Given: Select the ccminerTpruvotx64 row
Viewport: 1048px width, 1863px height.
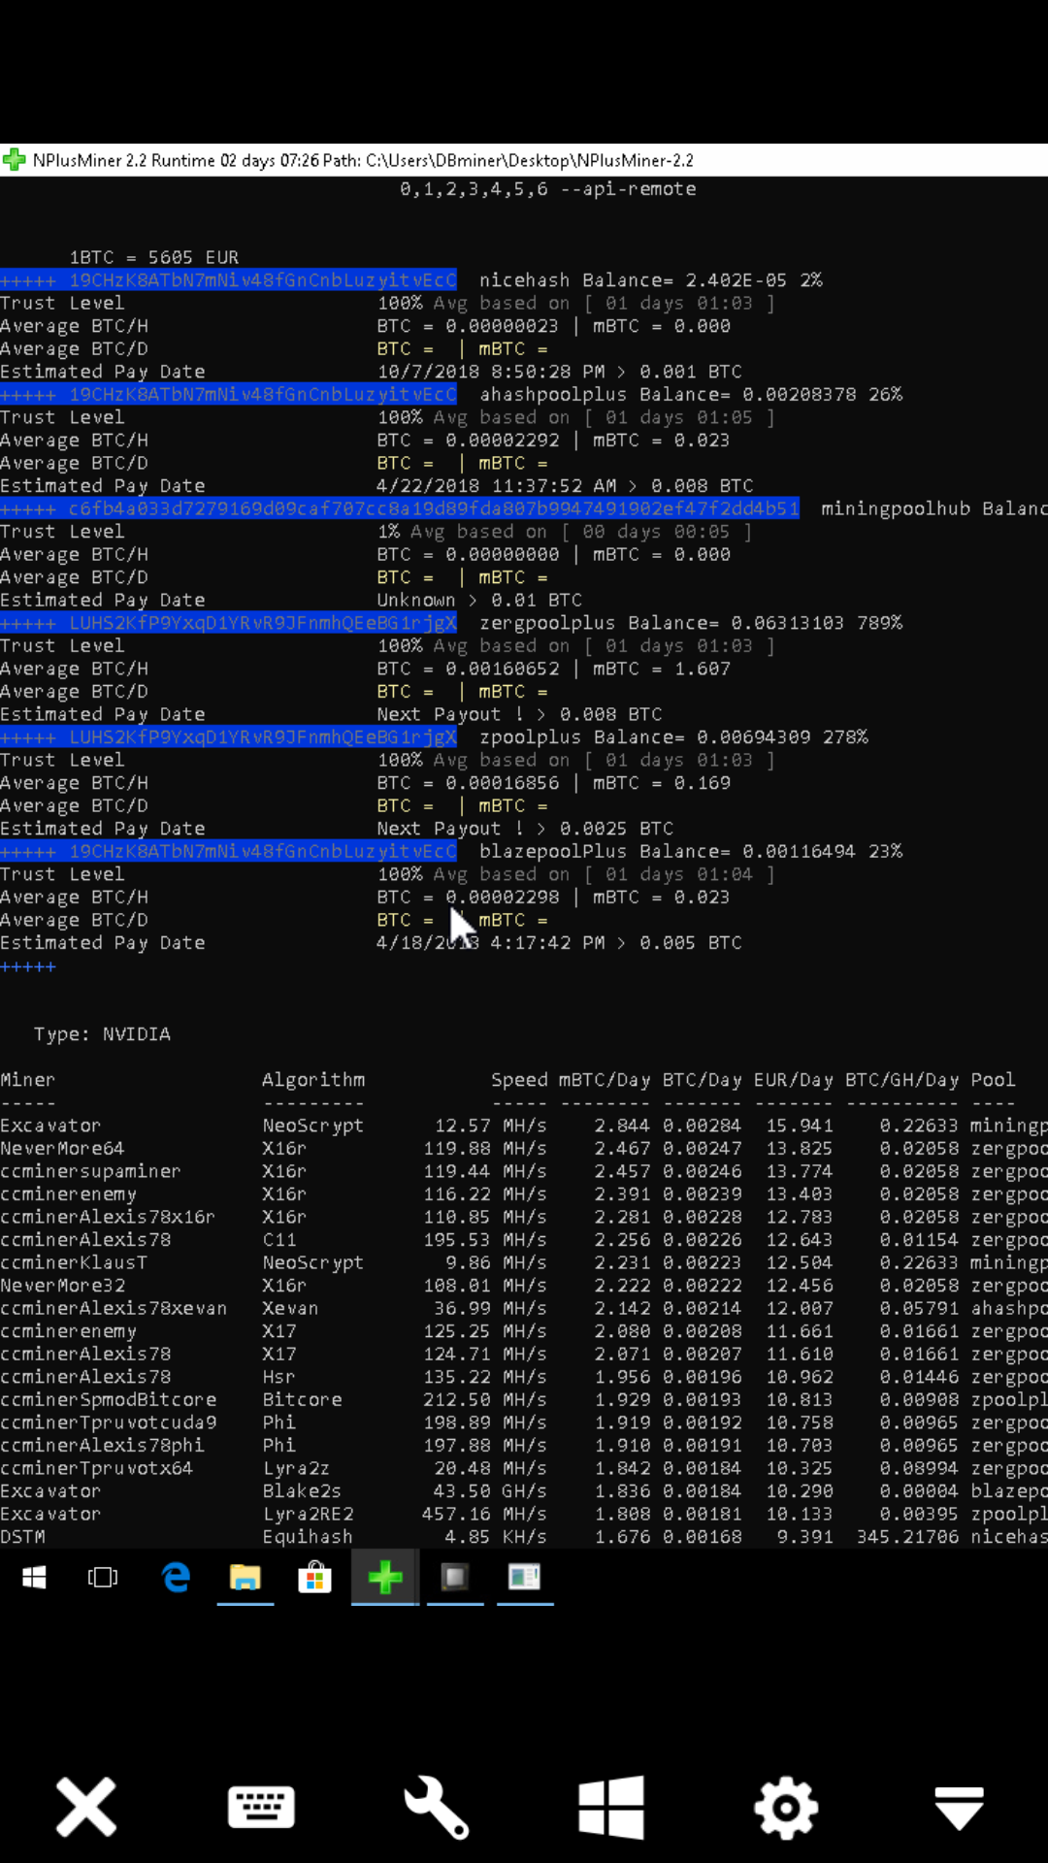Looking at the screenshot, I should [x=524, y=1468].
